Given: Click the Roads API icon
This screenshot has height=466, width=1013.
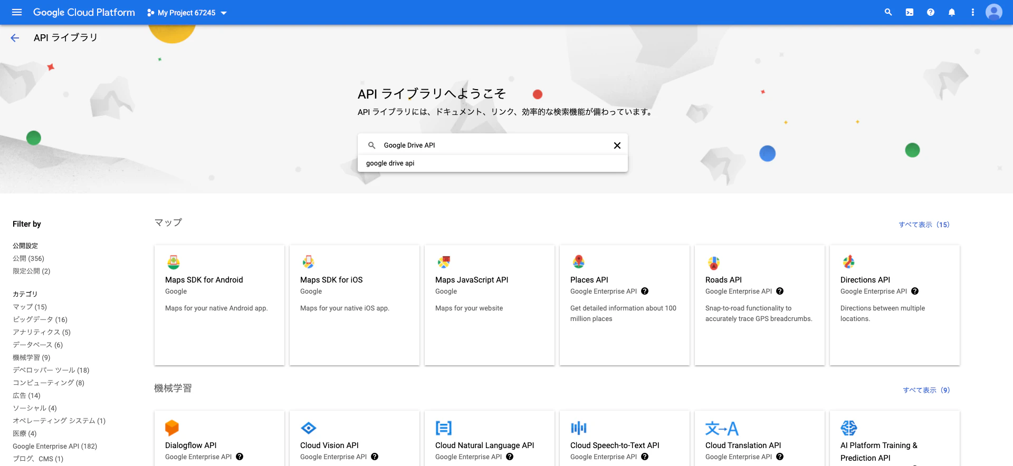Looking at the screenshot, I should (714, 262).
